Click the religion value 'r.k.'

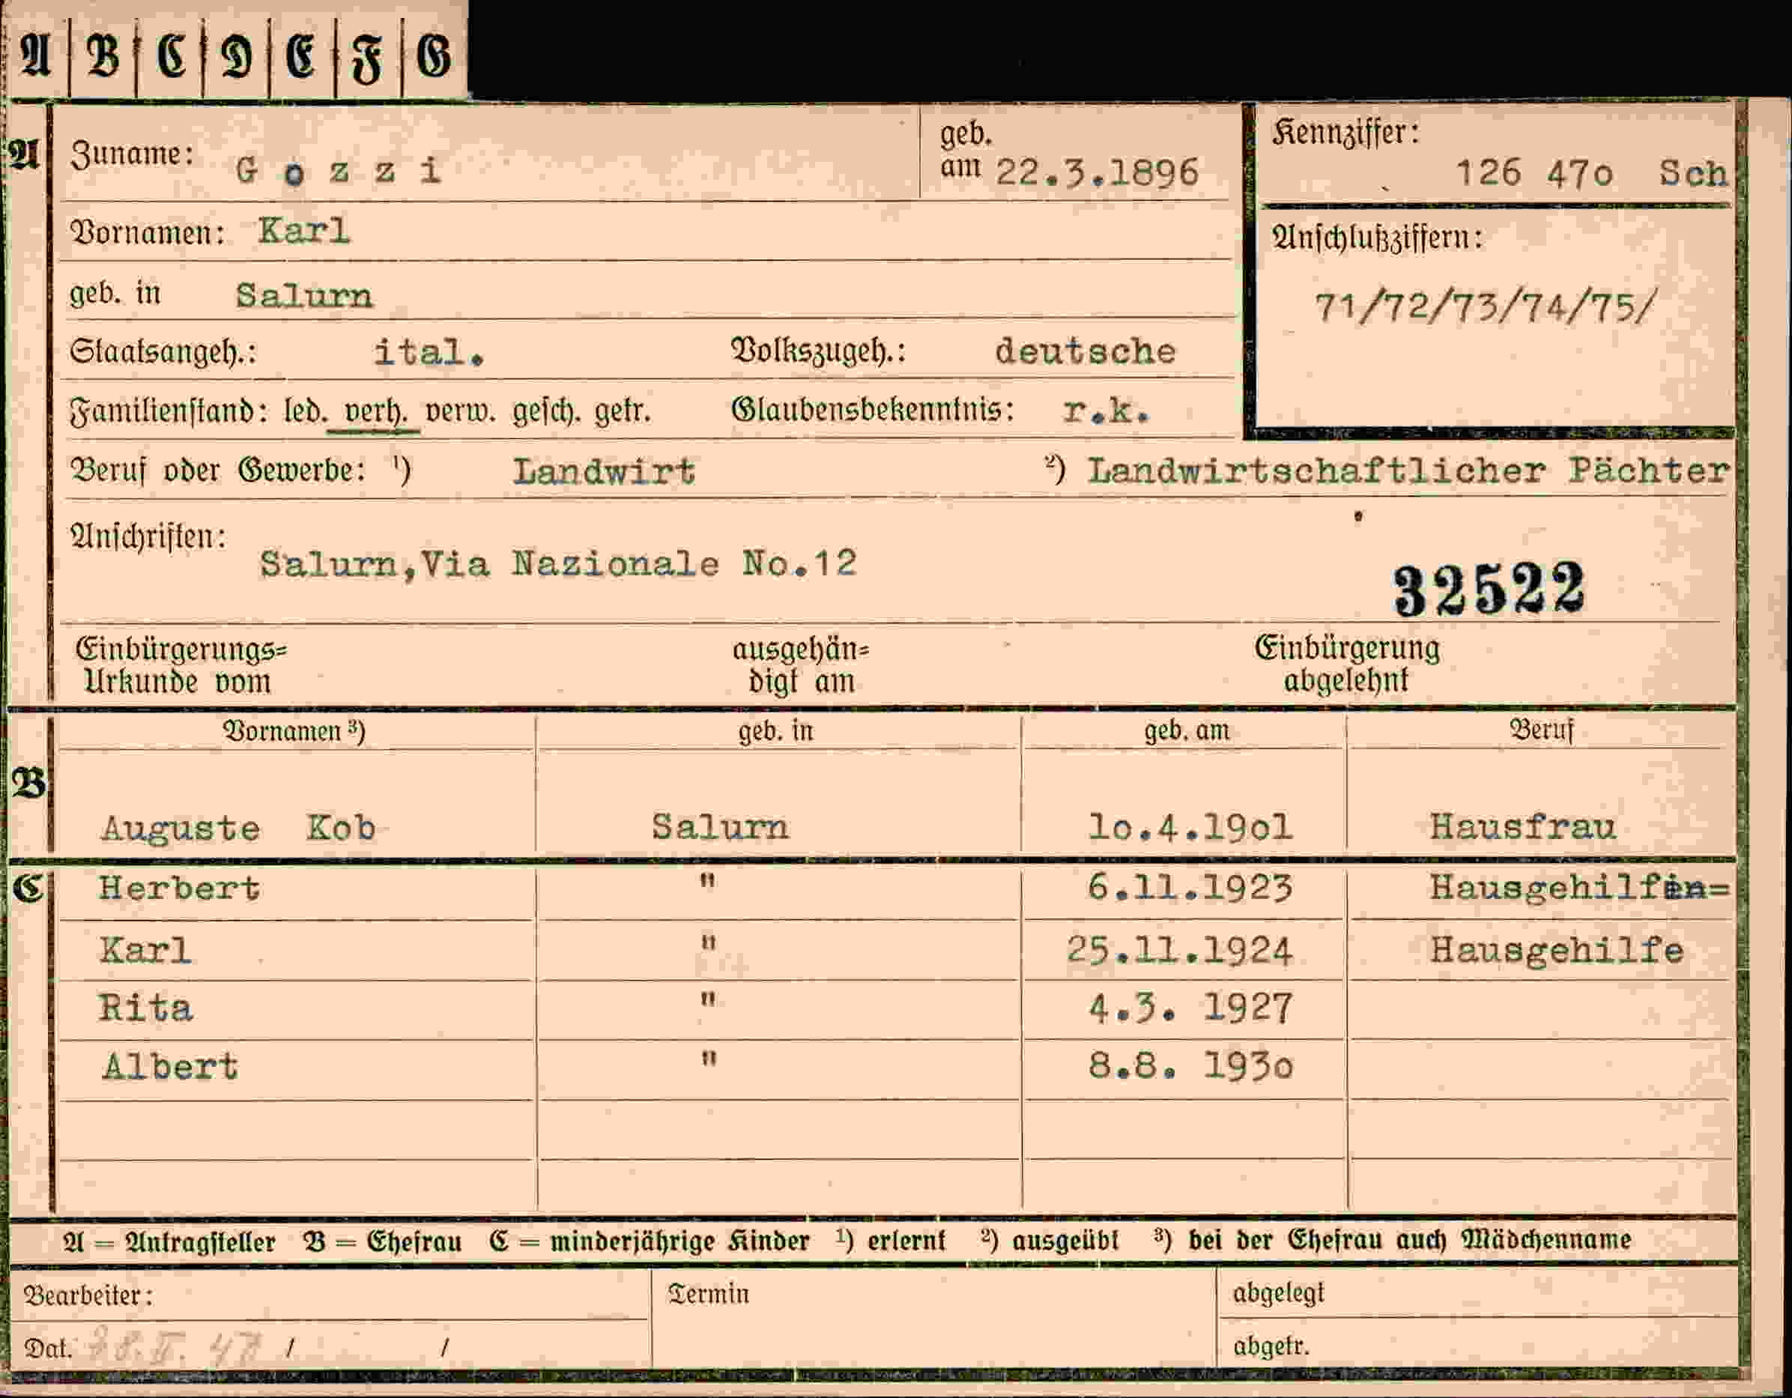point(1106,411)
